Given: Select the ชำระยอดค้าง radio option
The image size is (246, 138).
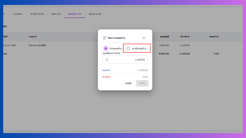Looking at the screenshot, I should tap(106, 49).
